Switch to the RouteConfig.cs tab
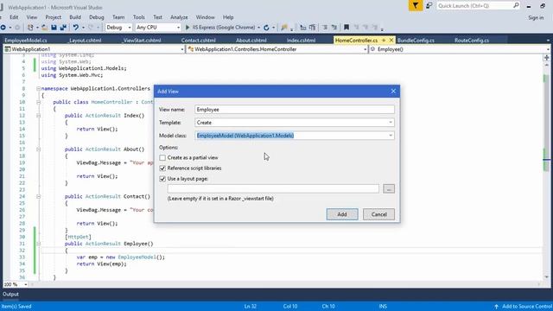This screenshot has width=553, height=311. pos(472,41)
